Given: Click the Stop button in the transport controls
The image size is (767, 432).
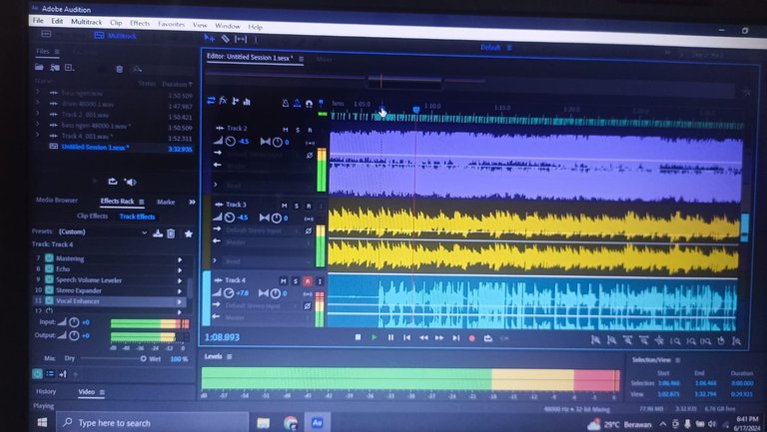Looking at the screenshot, I should click(358, 337).
